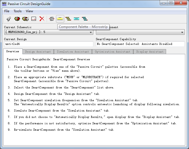Open the cyan stripline palette icon
Image resolution: width=189 pixels, height=149 pixels.
(x=77, y=19)
